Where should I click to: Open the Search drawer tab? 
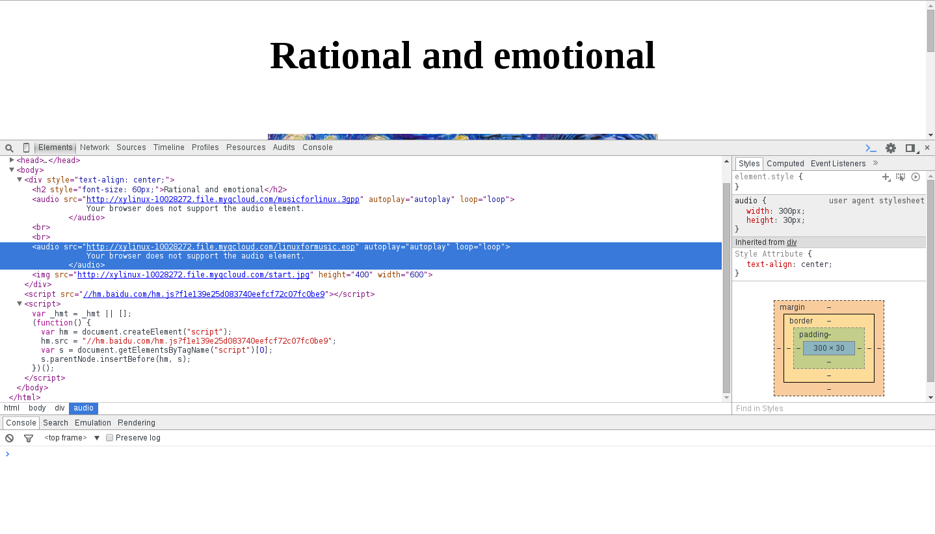56,423
